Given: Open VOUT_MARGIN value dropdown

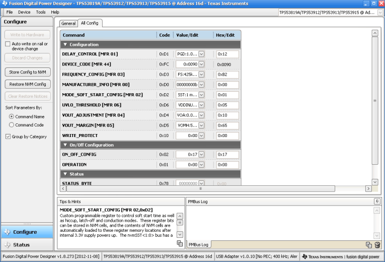Looking at the screenshot, I should coord(201,125).
